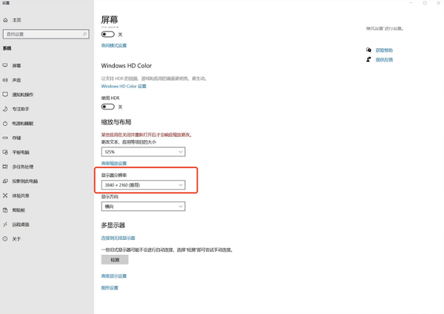Click into the 查找设置 search field
This screenshot has width=444, height=314.
[46, 34]
